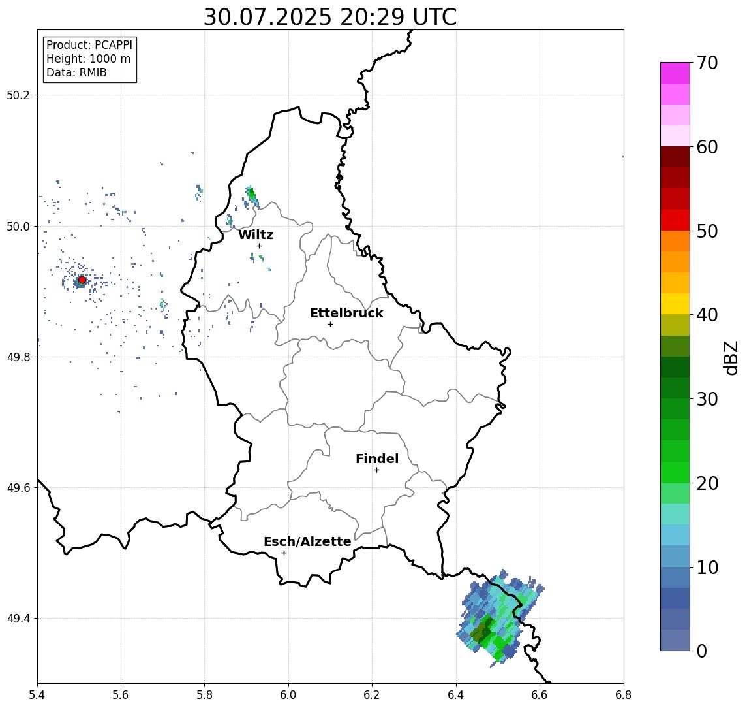Click the longitude tick label 6.8
Image resolution: width=747 pixels, height=708 pixels.
624,694
